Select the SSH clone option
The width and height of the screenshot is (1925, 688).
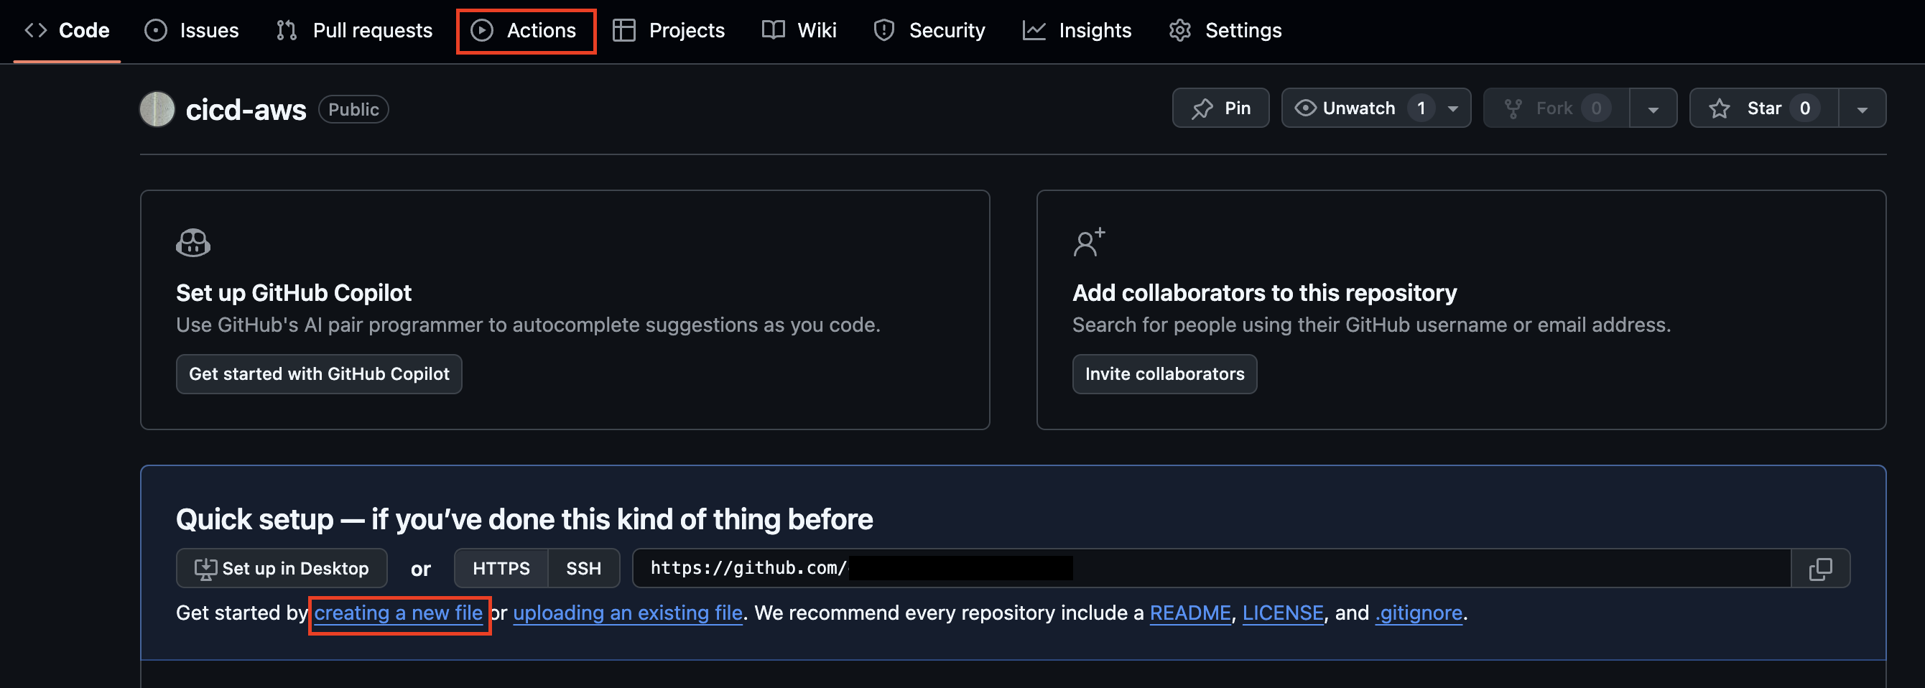[584, 568]
